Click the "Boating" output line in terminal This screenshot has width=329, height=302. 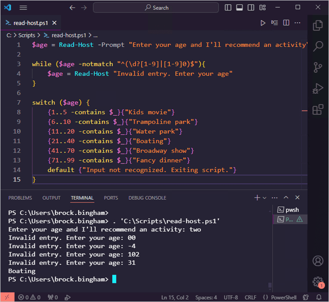tap(22, 271)
